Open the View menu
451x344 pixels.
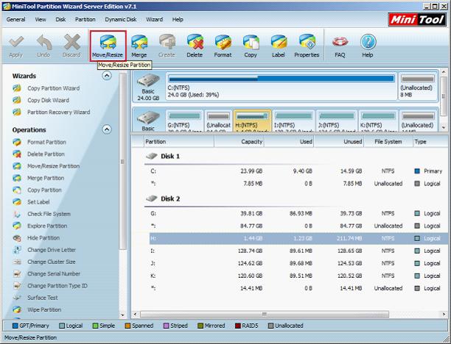click(41, 20)
